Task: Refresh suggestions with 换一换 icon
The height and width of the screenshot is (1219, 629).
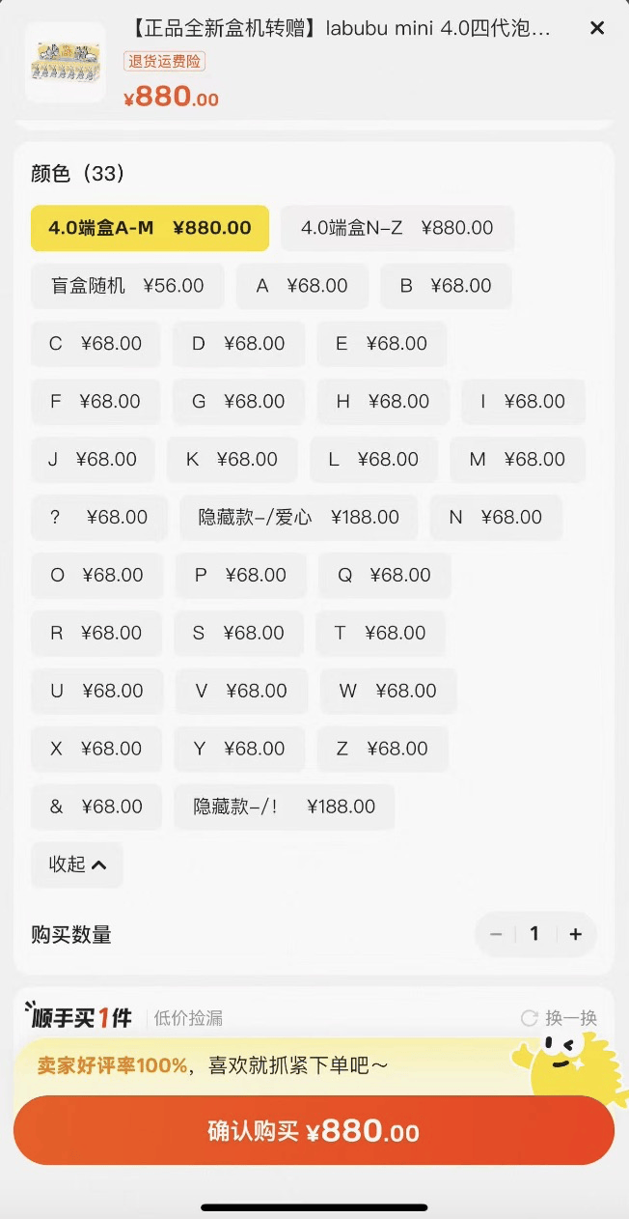Action: [x=529, y=1018]
